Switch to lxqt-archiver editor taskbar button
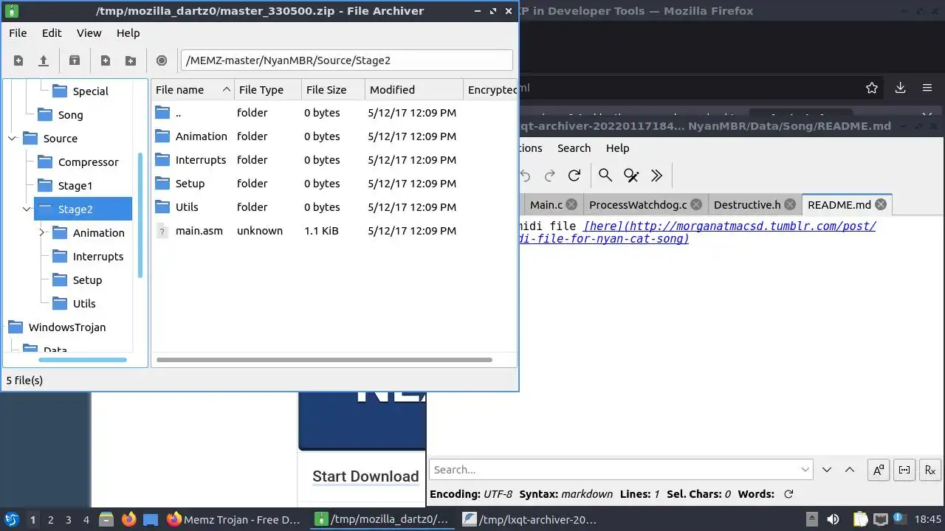The image size is (945, 531). click(529, 520)
